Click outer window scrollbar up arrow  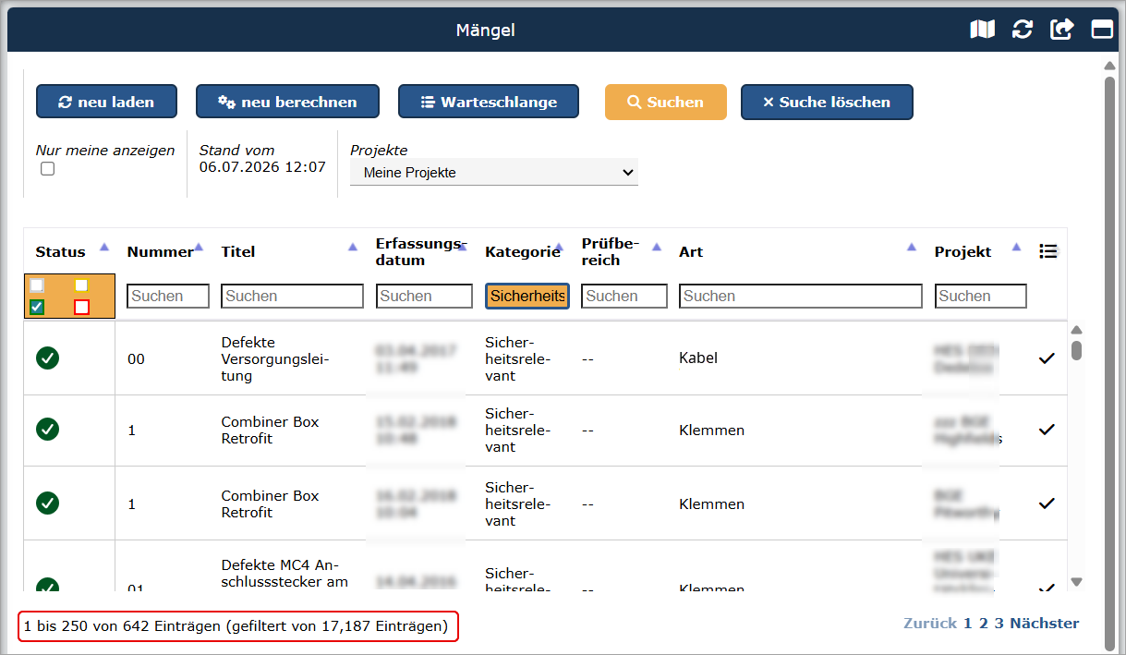(x=1110, y=66)
